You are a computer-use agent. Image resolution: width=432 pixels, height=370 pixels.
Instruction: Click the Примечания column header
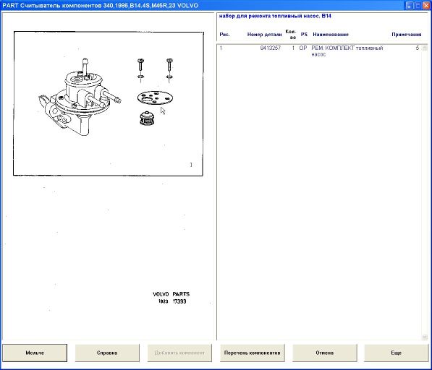point(407,35)
